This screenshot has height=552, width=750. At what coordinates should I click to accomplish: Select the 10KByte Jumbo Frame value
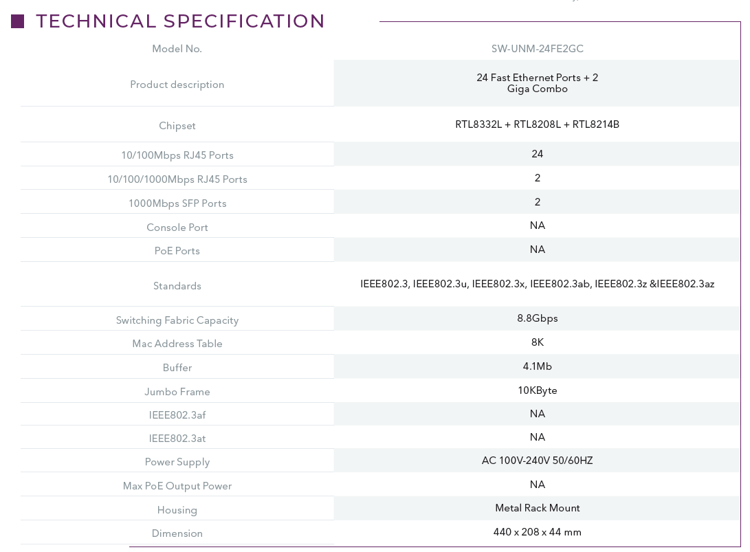coord(537,390)
